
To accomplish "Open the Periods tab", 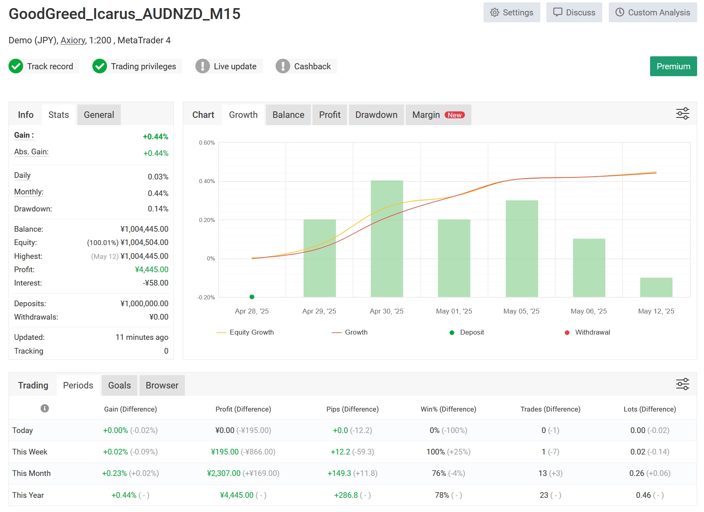I will [78, 386].
